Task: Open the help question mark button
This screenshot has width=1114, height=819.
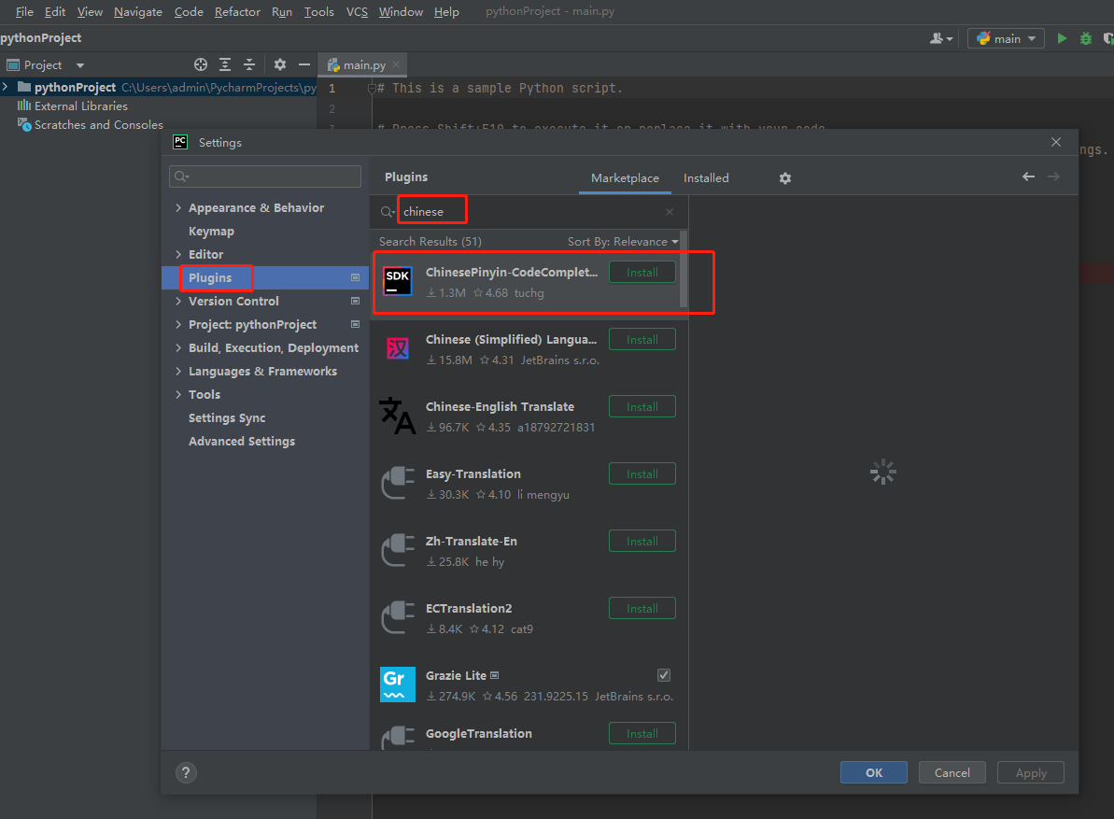Action: coord(186,773)
